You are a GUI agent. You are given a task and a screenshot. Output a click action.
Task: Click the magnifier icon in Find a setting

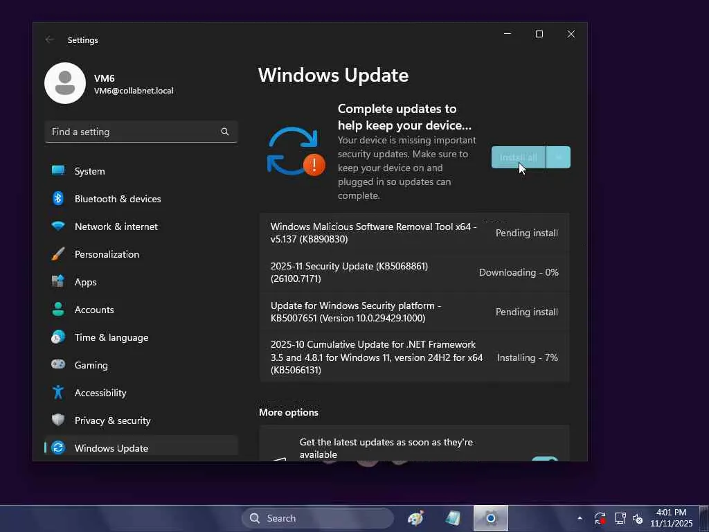pos(225,132)
